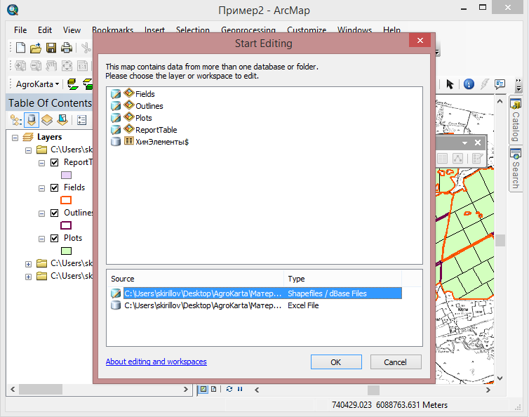The height and width of the screenshot is (417, 529).
Task: Click the Type column header
Action: coord(343,279)
